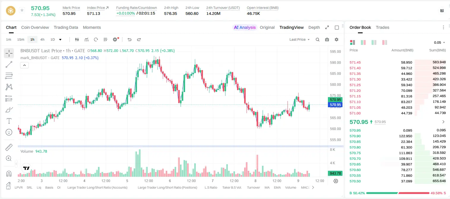The width and height of the screenshot is (450, 199).
Task: Open candlestick chart type selector
Action: click(77, 40)
